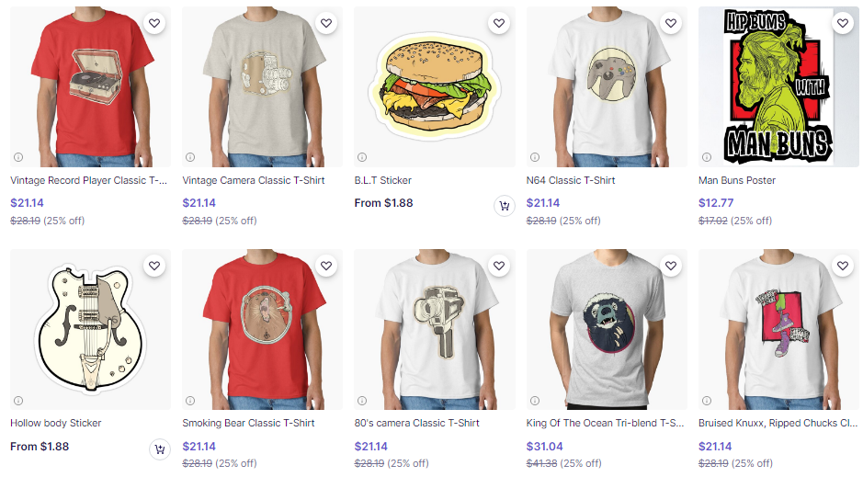The height and width of the screenshot is (477, 863).
Task: Open 80's camera Classic T-Shirt link
Action: pos(416,423)
